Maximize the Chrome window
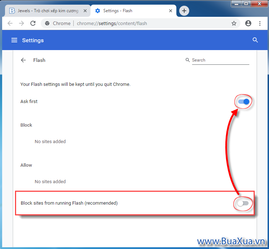Image resolution: width=269 pixels, height=249 pixels. point(246,4)
